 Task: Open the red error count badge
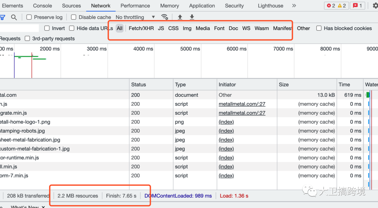(x=331, y=6)
